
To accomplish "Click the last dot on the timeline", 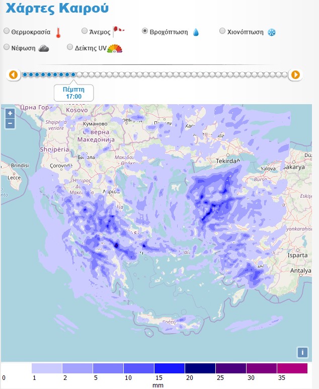I will [285, 75].
